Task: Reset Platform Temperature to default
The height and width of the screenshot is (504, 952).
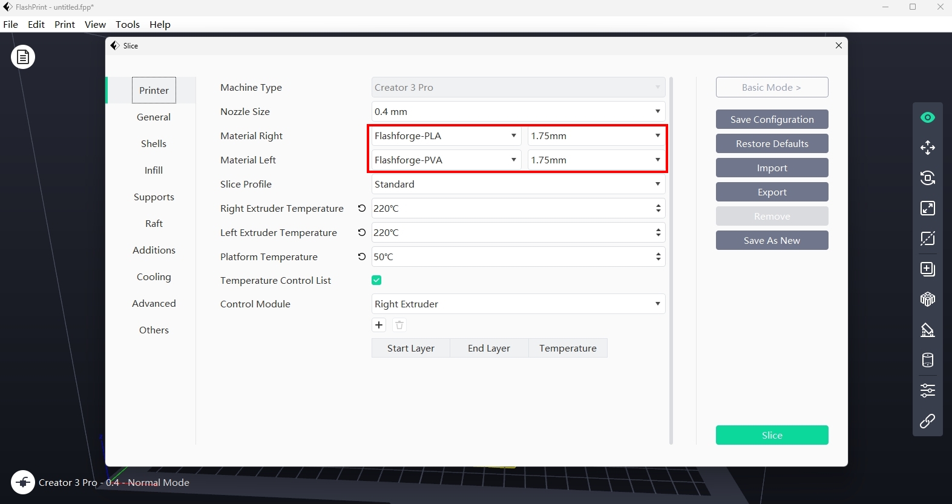Action: (362, 257)
